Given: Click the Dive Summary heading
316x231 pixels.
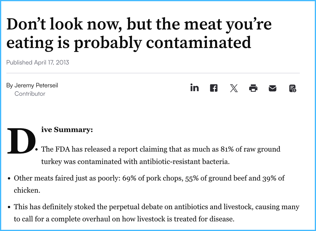Looking at the screenshot, I should click(x=67, y=130).
